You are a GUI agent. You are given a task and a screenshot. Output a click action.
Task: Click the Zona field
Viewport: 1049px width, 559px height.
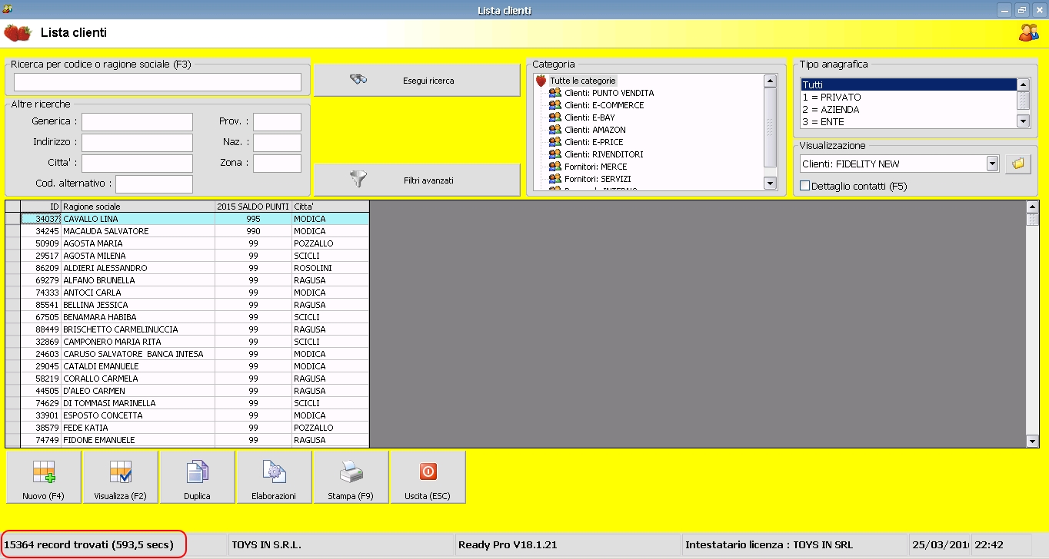[x=278, y=164]
